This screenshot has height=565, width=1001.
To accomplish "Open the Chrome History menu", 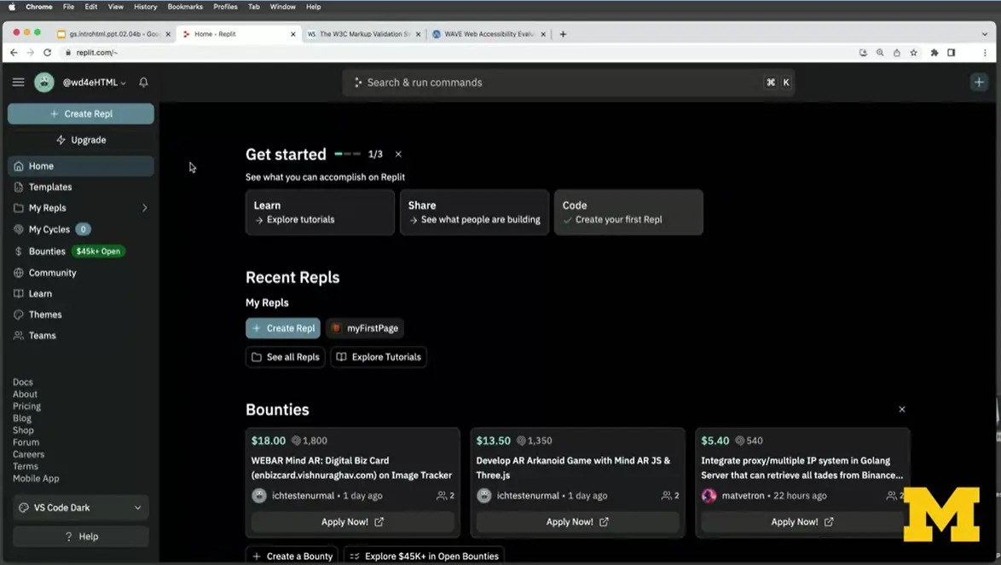I will pos(144,7).
